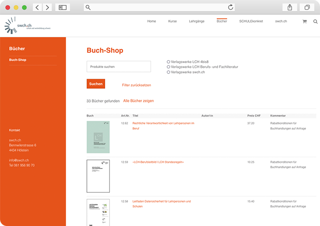The width and height of the screenshot is (320, 226).
Task: Open the SCHULEkonkret menu item
Action: coord(251,21)
